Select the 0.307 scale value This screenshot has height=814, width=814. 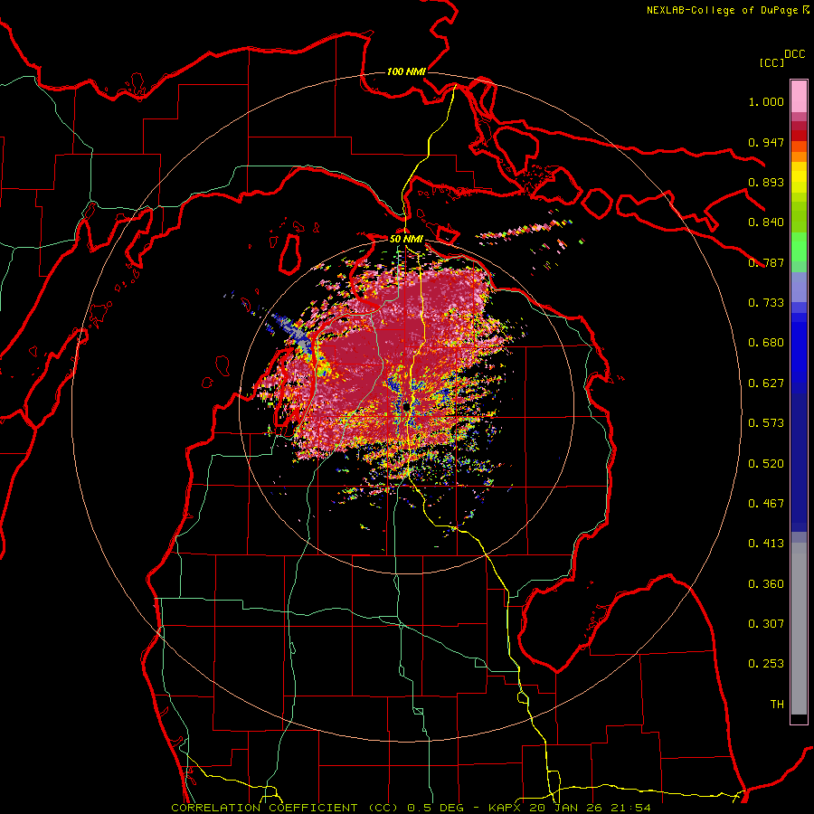[766, 624]
